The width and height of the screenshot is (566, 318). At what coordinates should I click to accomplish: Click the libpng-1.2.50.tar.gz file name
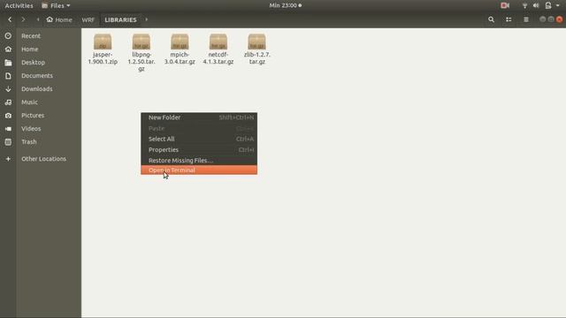coord(141,62)
